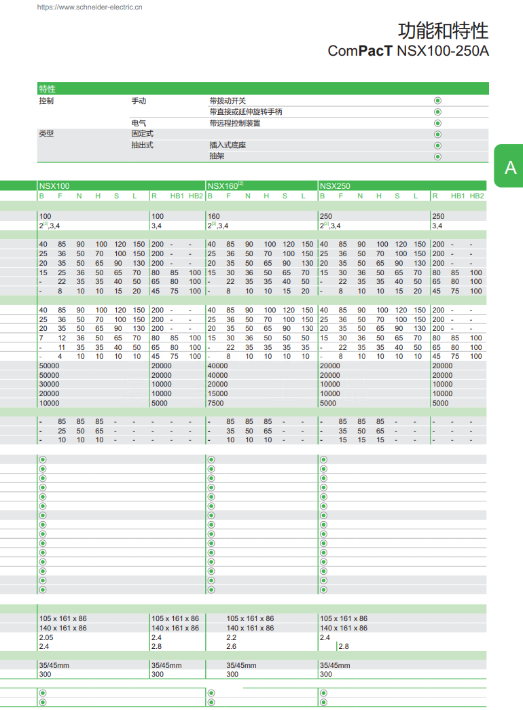Click the green dot in the 固定式 row

coord(437,134)
